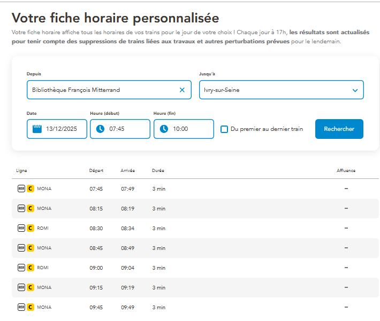This screenshot has width=380, height=321.
Task: Select arrival time 07:49
Action: (128, 189)
